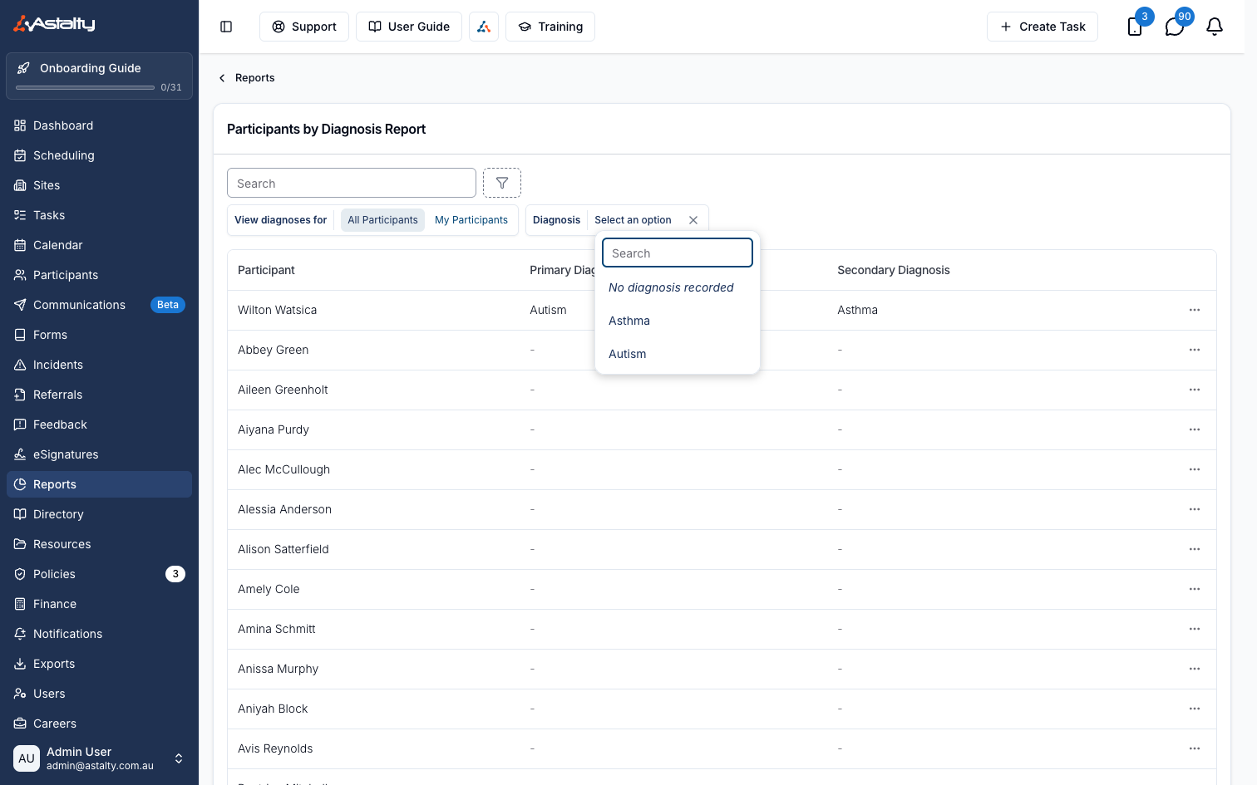Open Calendar in sidebar

[x=99, y=245]
